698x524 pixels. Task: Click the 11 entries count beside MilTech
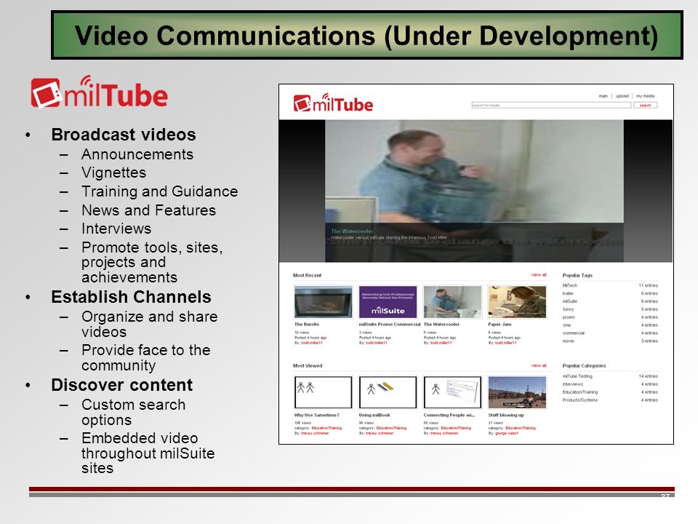tap(648, 285)
